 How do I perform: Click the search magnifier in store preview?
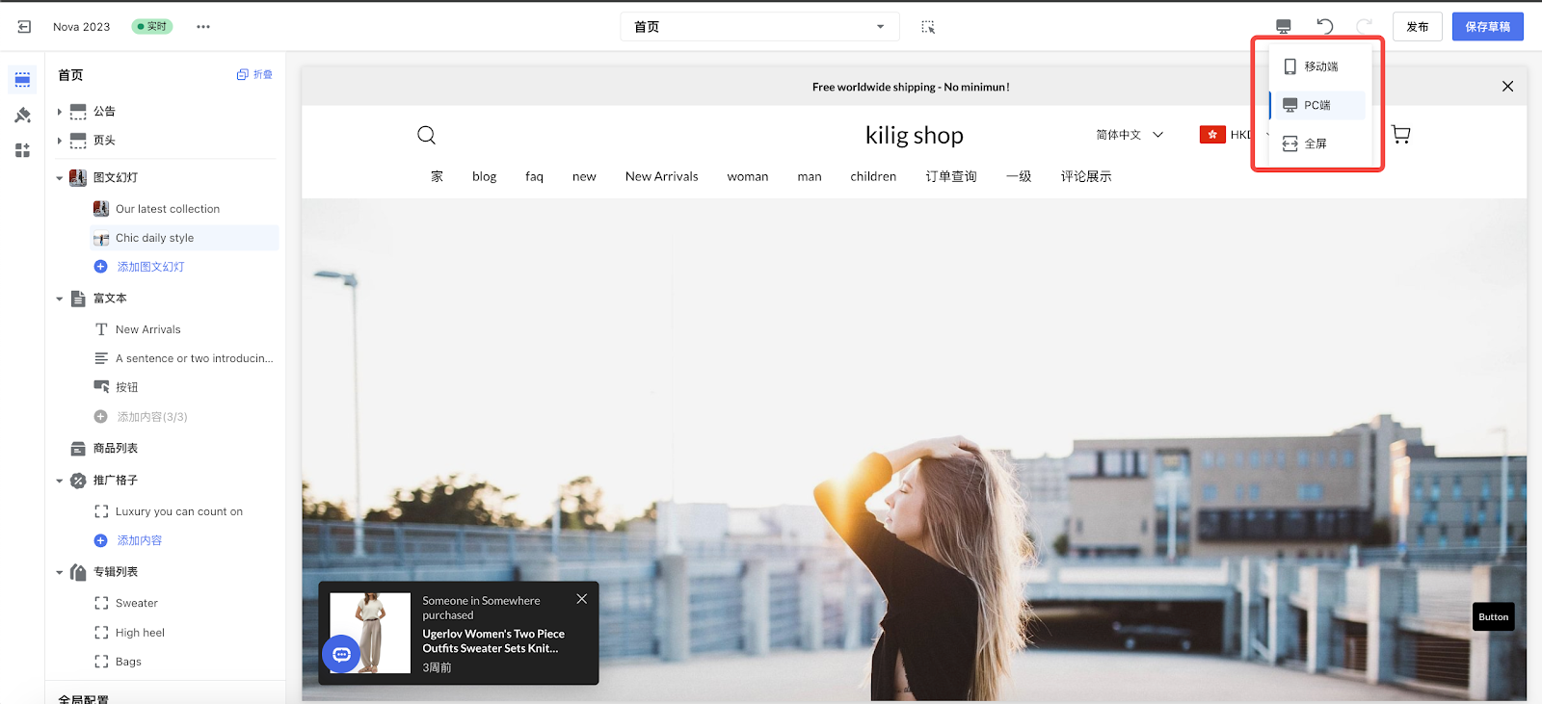click(x=426, y=135)
